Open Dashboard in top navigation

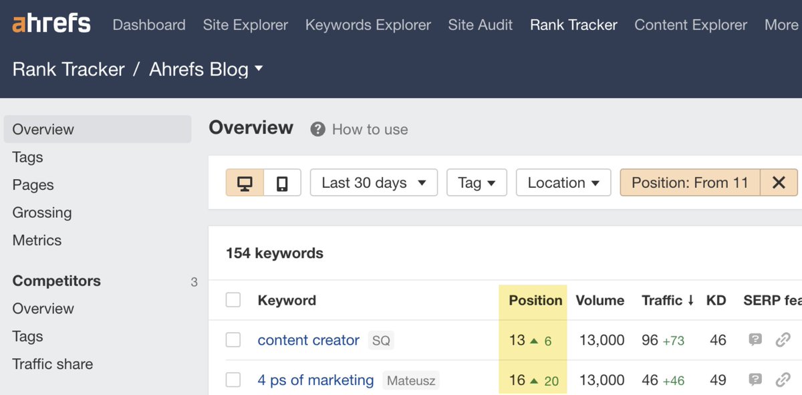tap(149, 25)
